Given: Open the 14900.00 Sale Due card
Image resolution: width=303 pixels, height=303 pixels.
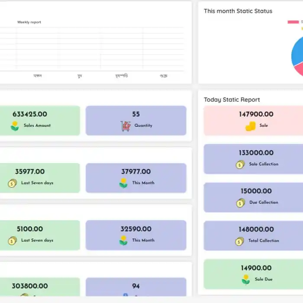Looking at the screenshot, I should point(253,274).
